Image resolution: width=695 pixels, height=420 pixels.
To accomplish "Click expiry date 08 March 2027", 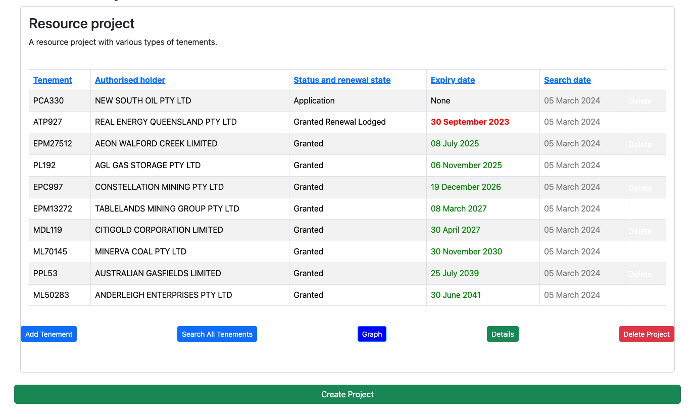I will pos(459,208).
